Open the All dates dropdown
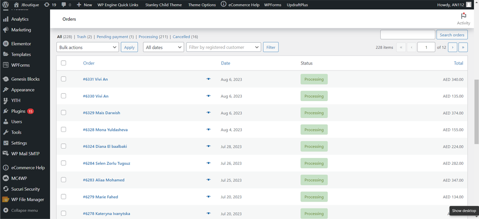Screen dimensions: 479x219 click(x=163, y=47)
